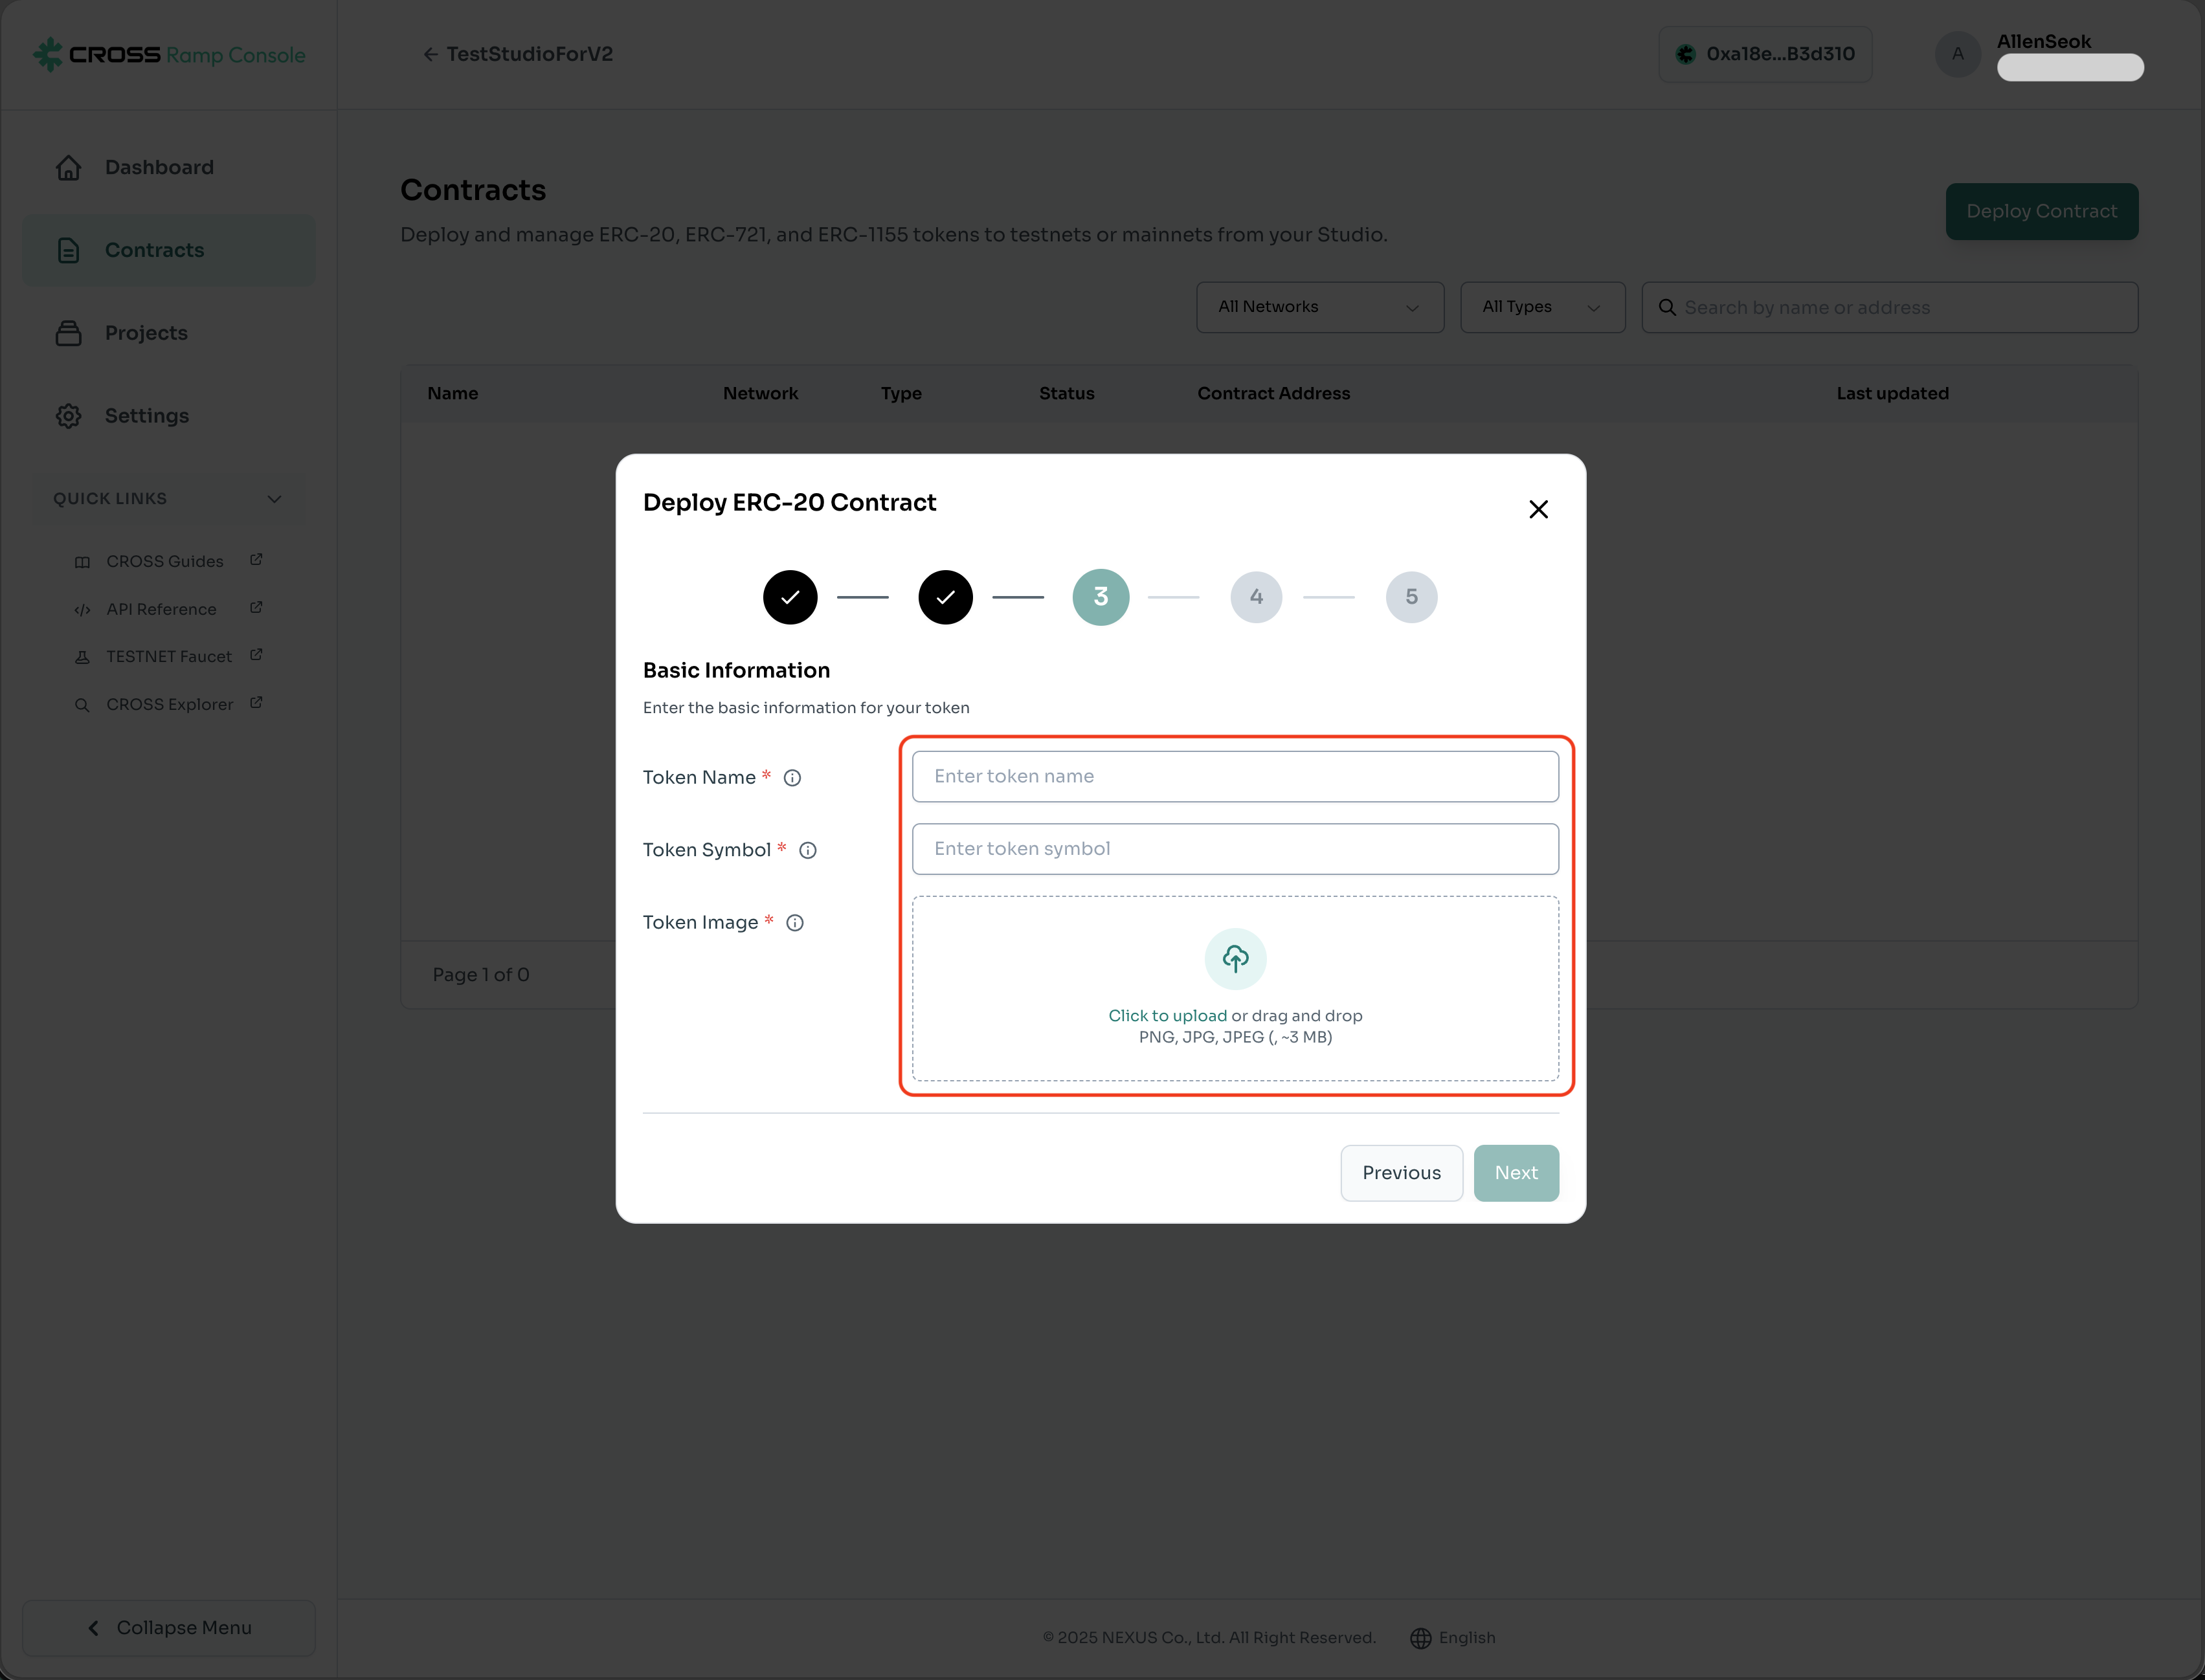This screenshot has width=2205, height=1680.
Task: Click the Token Image info icon
Action: tap(794, 923)
